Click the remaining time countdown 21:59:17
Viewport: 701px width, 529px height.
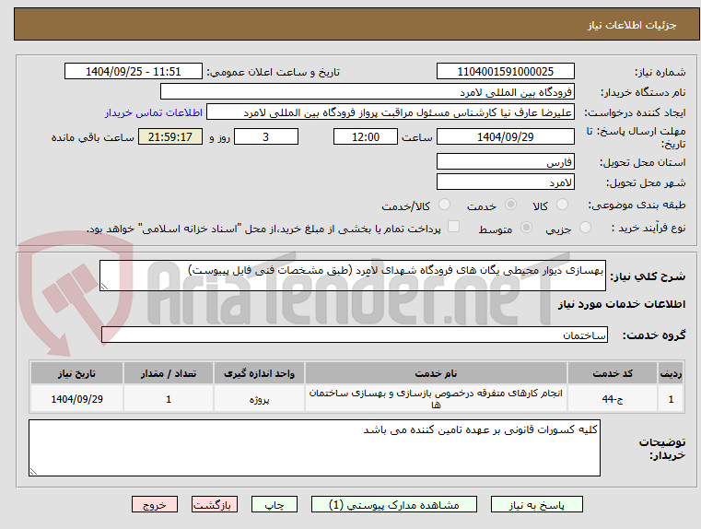coord(170,136)
